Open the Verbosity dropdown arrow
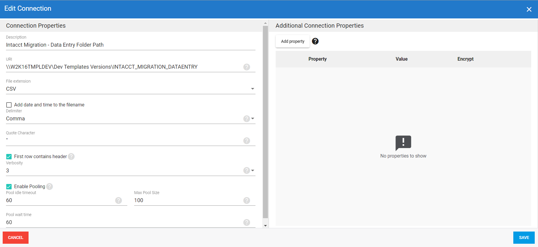The width and height of the screenshot is (538, 247). point(253,171)
